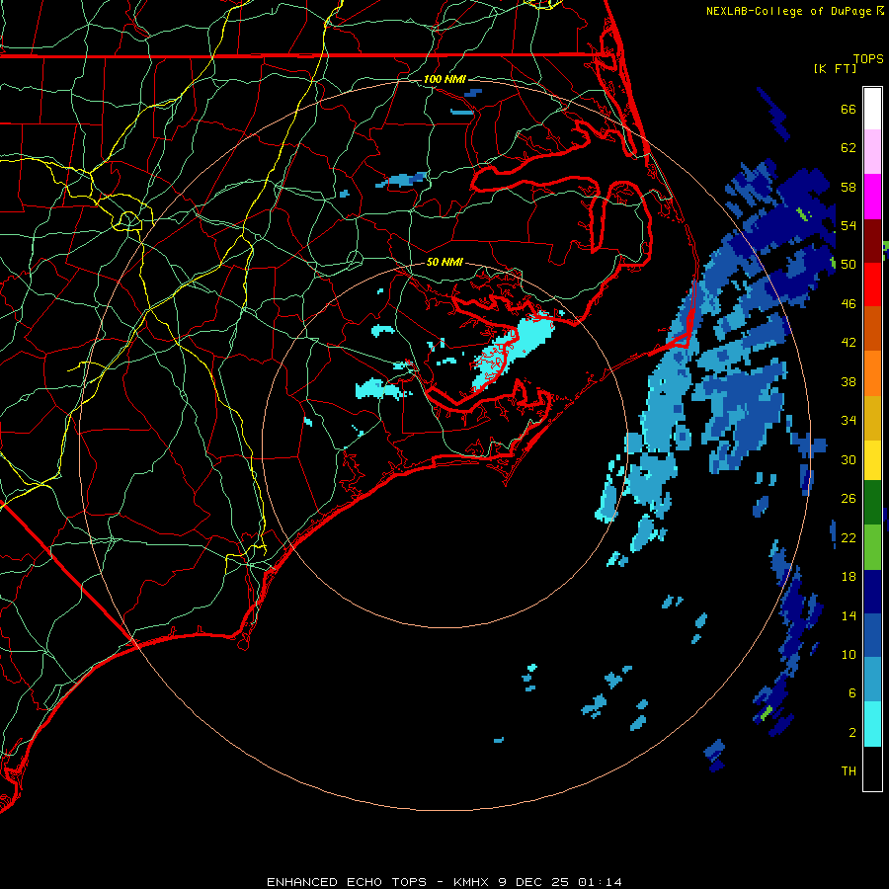Select the light blue legend swatch
This screenshot has width=889, height=889.
[x=872, y=680]
